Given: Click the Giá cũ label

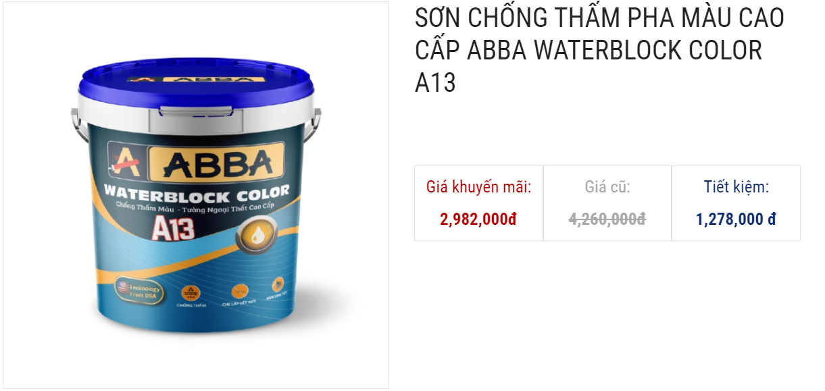Looking at the screenshot, I should pyautogui.click(x=607, y=187).
